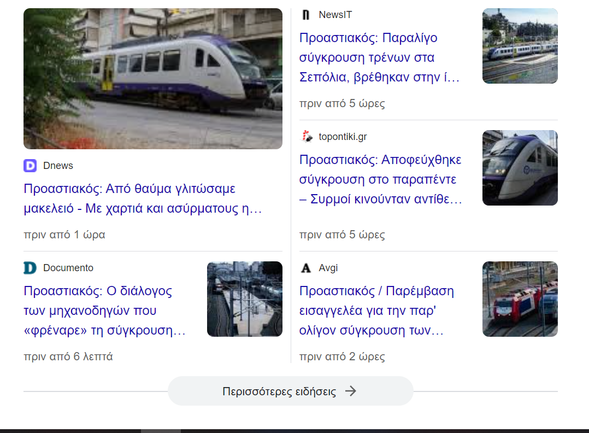
Task: Click the Documento logo icon
Action: 30,268
